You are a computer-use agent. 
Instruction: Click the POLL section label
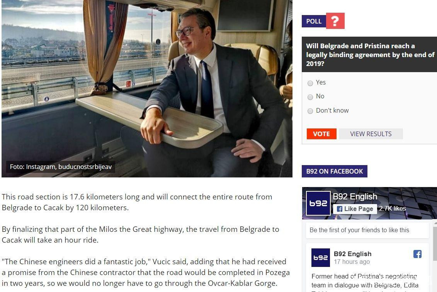314,21
